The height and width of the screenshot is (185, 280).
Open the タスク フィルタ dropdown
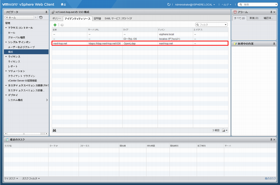(31, 179)
